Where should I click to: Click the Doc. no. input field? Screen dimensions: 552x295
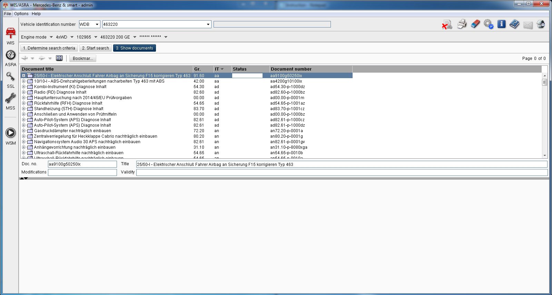coord(82,164)
